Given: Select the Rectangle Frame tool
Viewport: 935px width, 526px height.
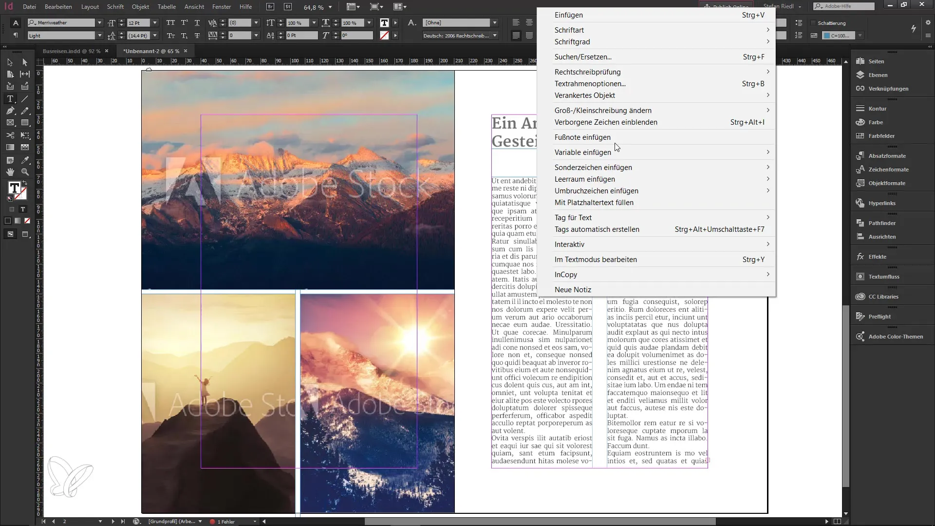Looking at the screenshot, I should [10, 123].
